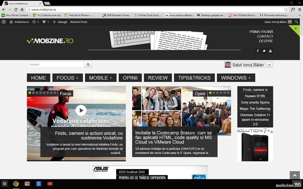Open the 'Free Stock Photos' bookmark
The image size is (303, 189).
[x=79, y=15]
